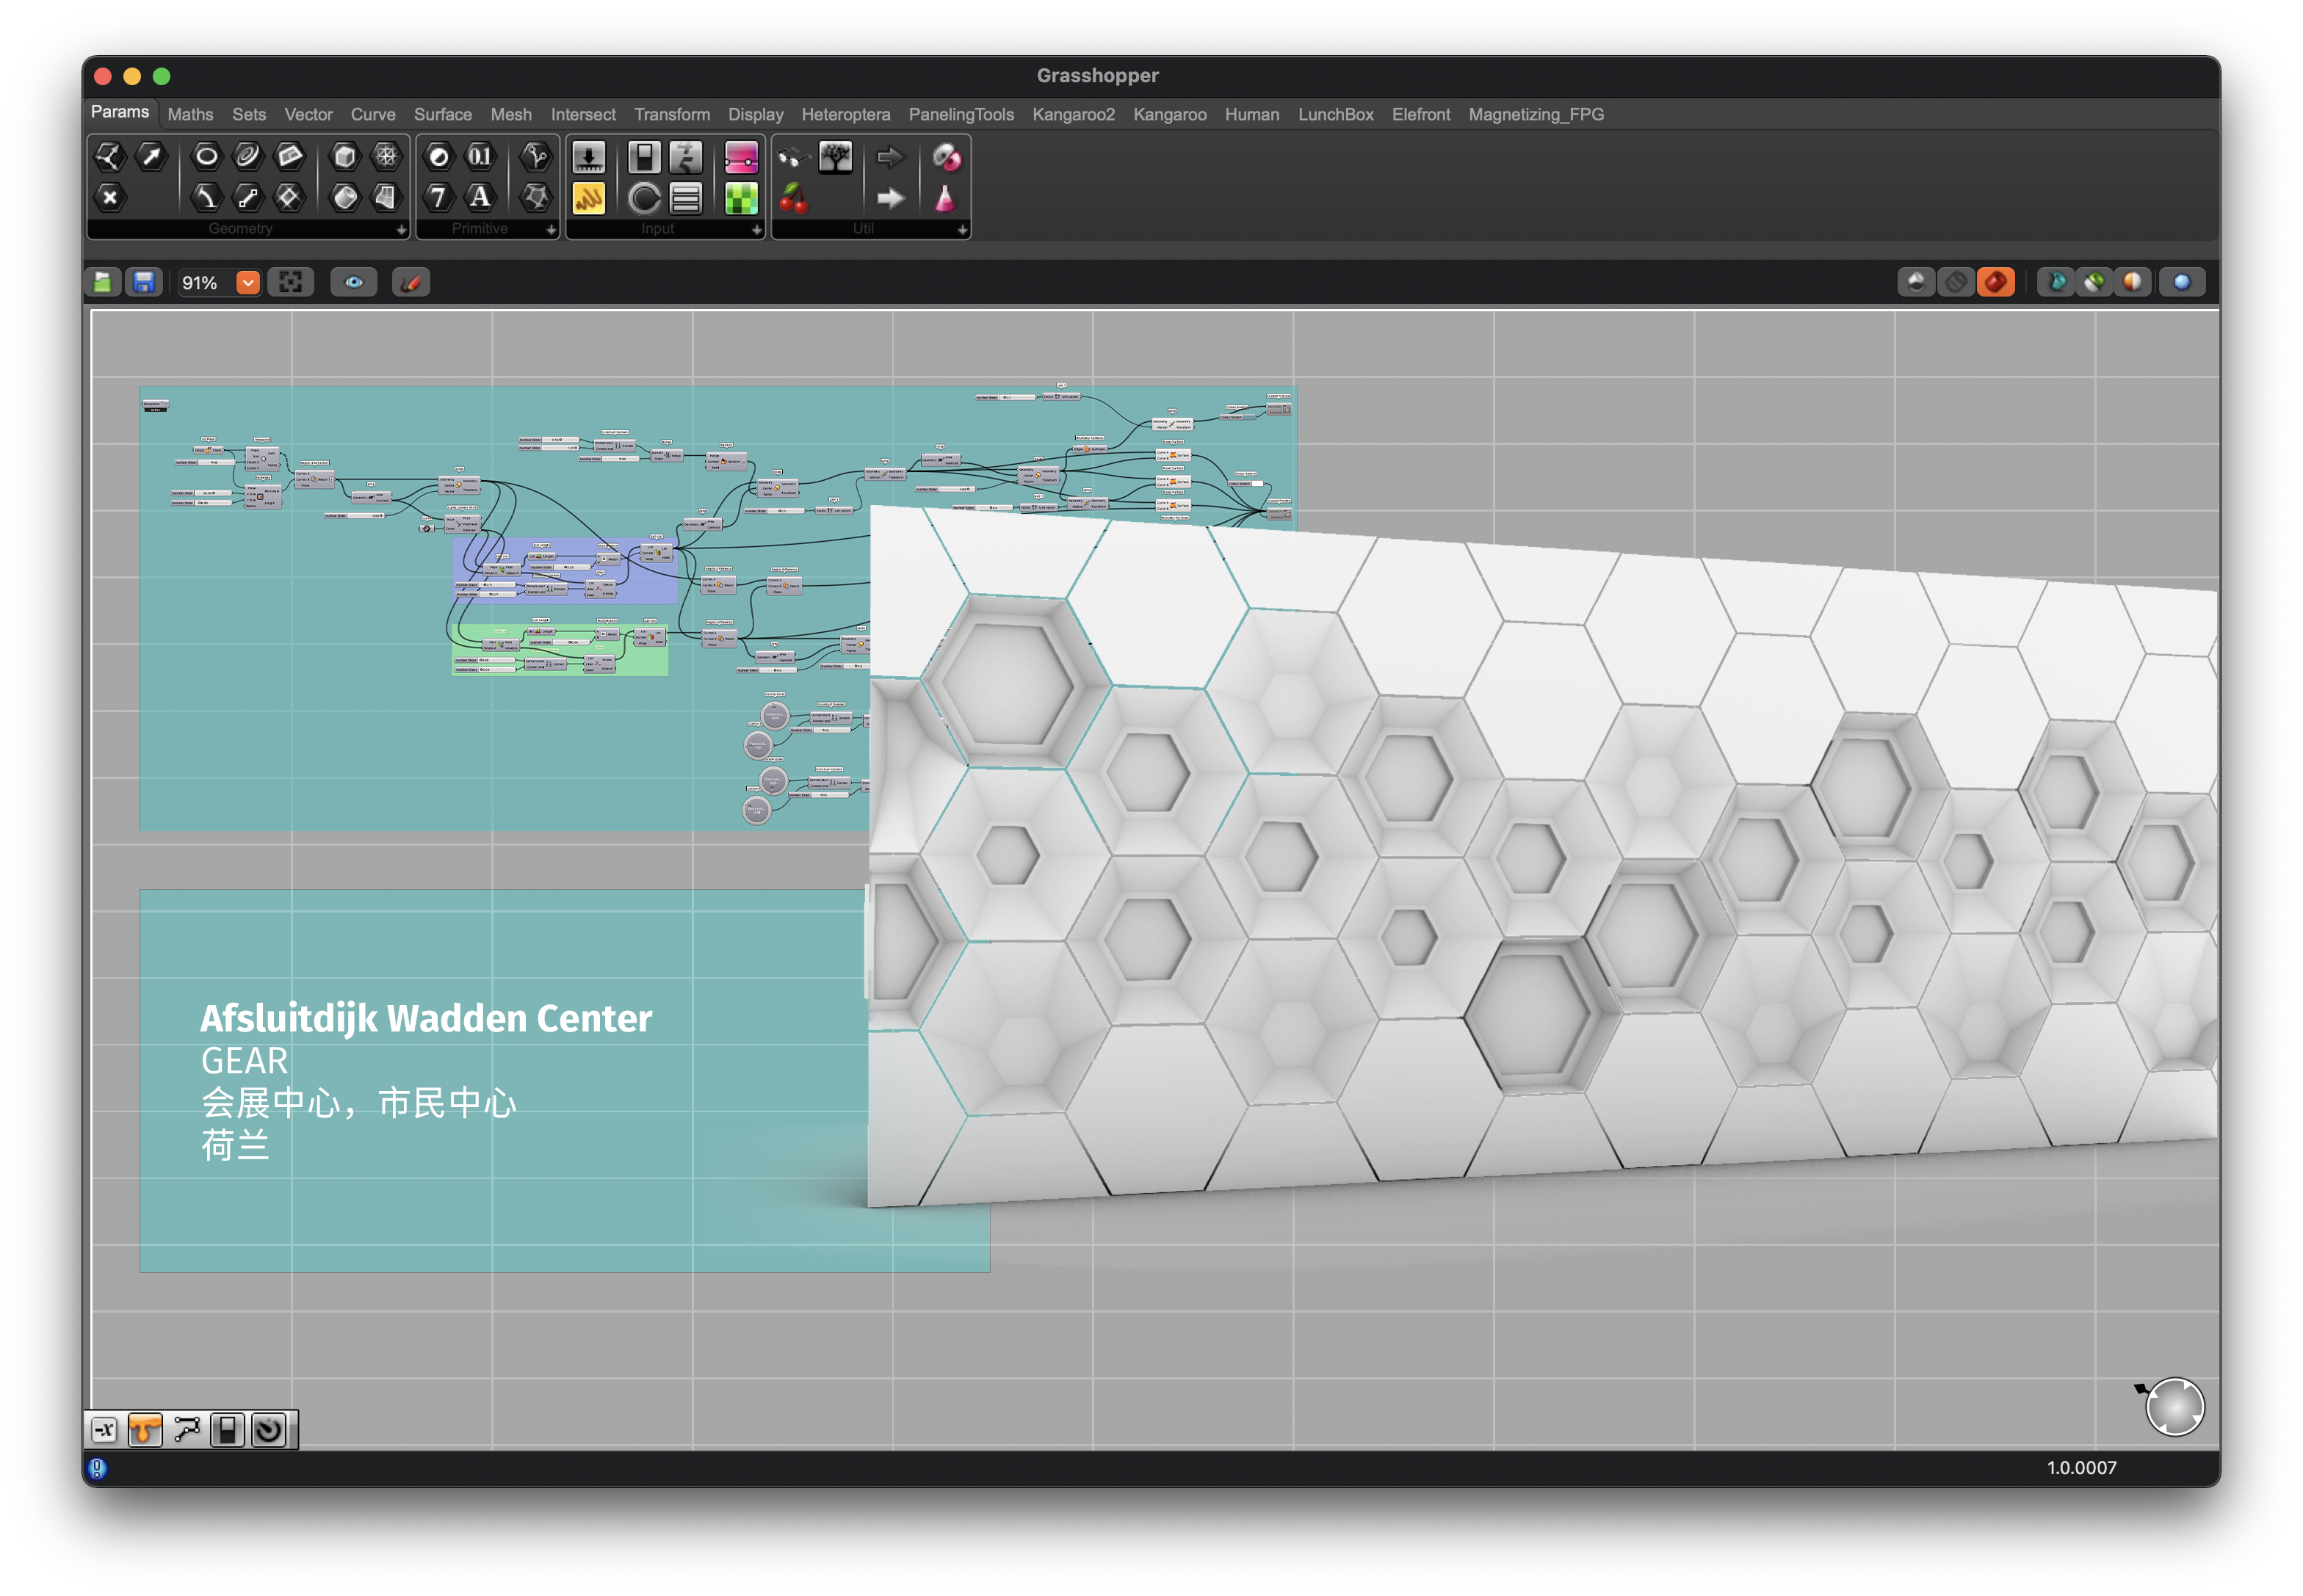Click the Save document floppy icon
Screen dimensions: 2303x1596
(144, 283)
